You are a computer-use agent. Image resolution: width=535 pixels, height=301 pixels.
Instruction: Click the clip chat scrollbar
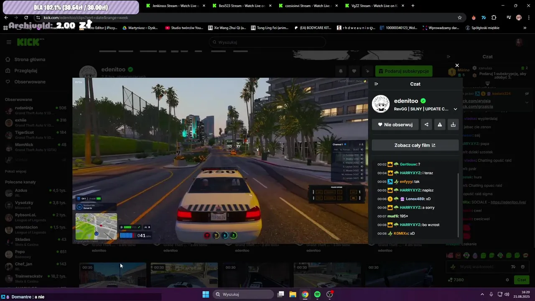tap(459, 205)
